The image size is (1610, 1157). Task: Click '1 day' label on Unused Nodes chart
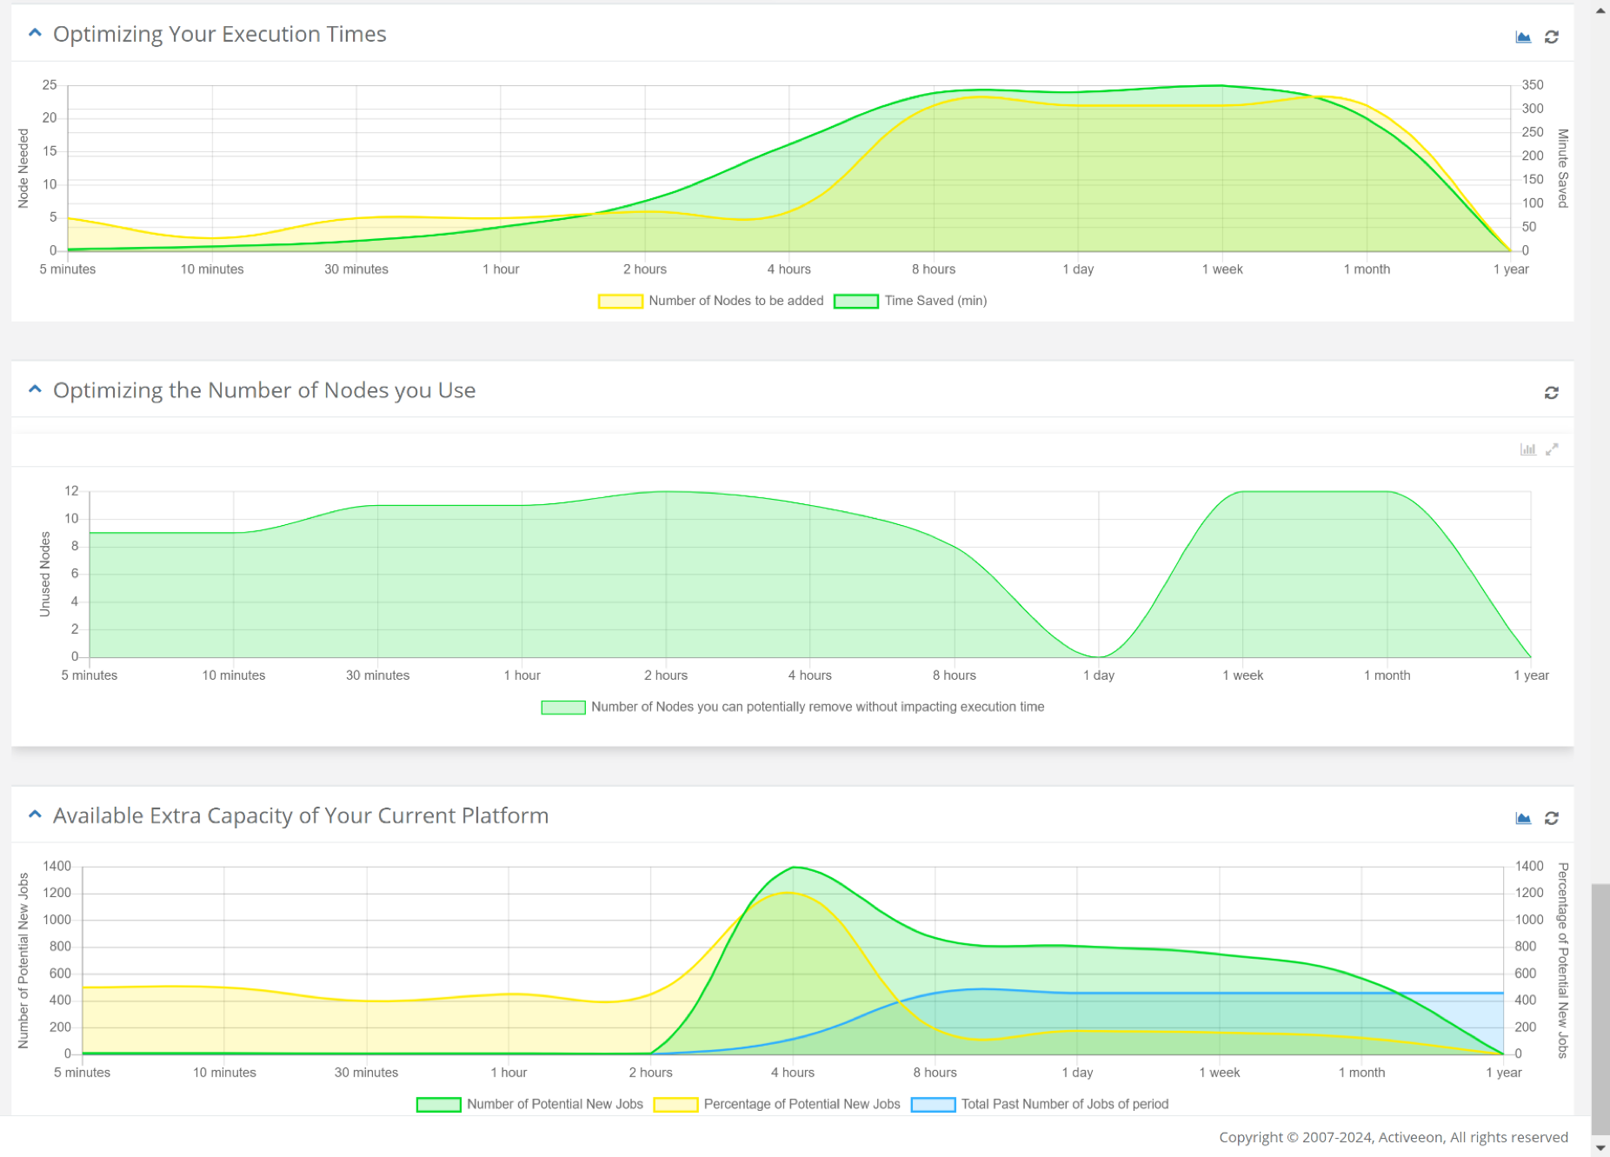pos(1099,675)
